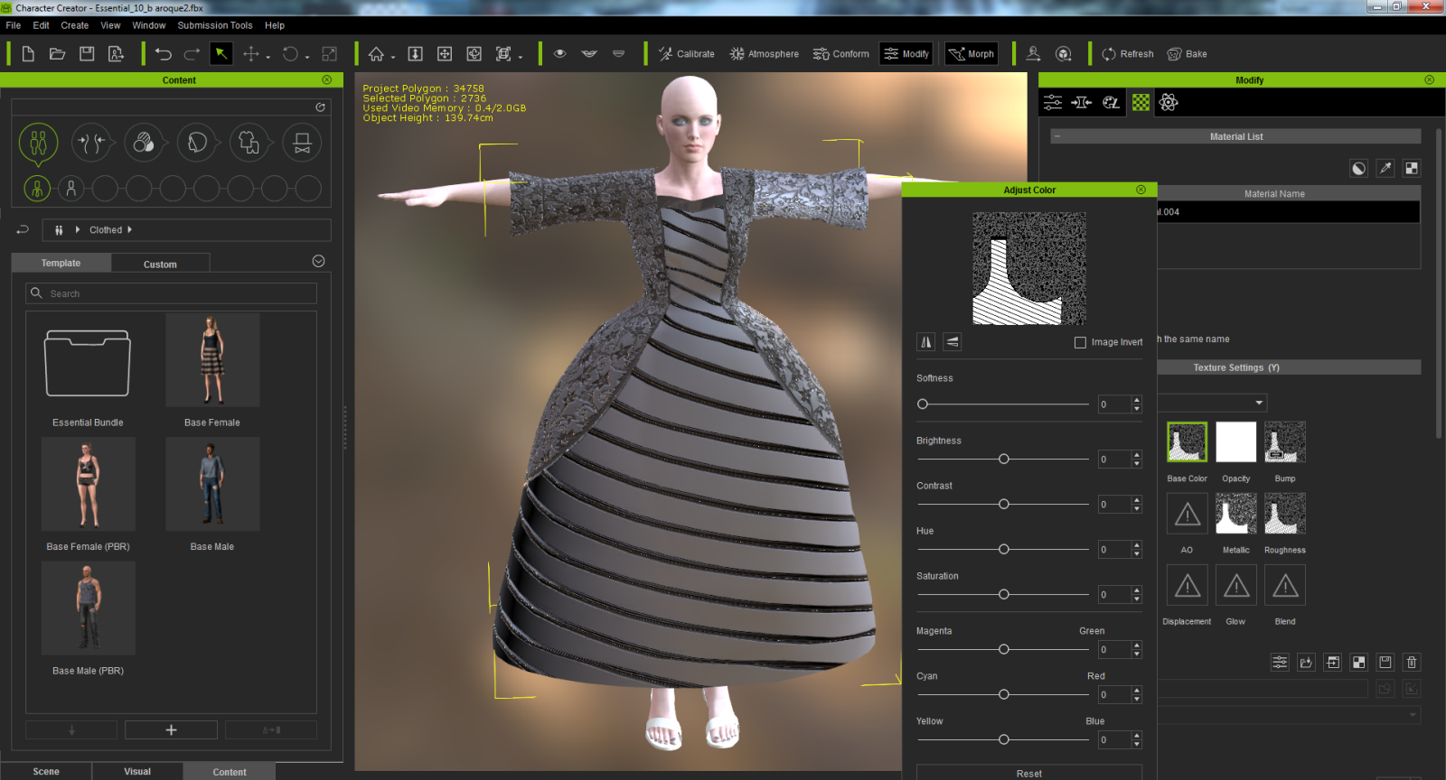Click the eye icon in the top toolbar
This screenshot has height=780, width=1446.
[560, 54]
